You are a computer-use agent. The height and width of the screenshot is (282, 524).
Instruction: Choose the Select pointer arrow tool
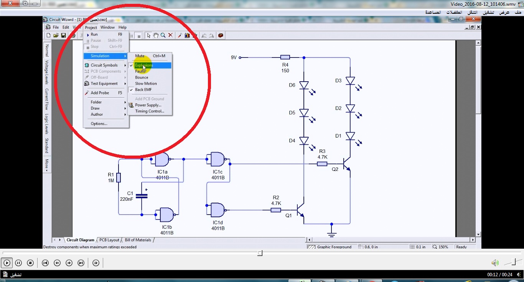(x=149, y=35)
